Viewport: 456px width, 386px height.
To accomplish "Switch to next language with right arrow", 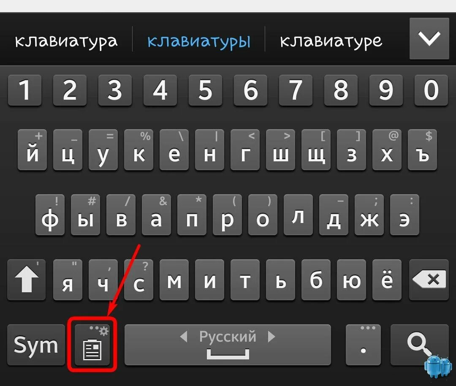I will pos(271,337).
